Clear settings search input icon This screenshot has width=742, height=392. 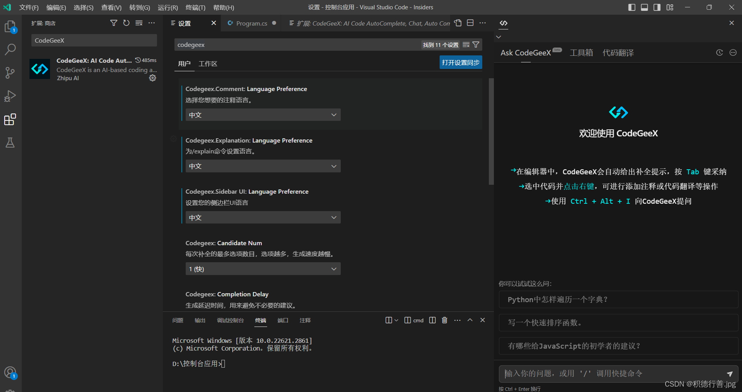[x=466, y=45]
